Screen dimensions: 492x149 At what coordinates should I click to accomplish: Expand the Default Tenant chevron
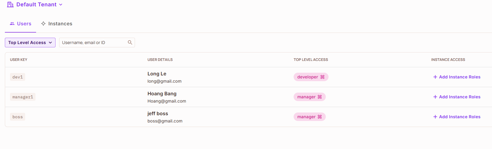(61, 5)
